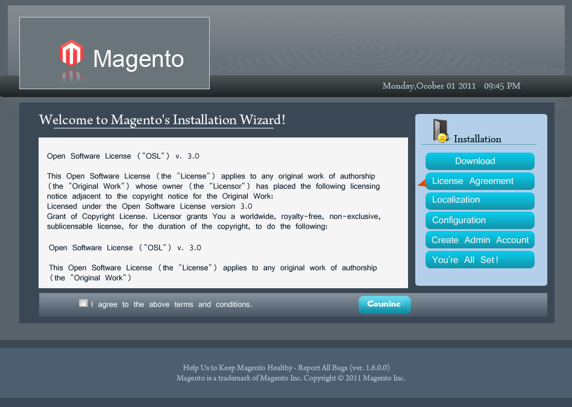Select the Download step in the sidebar
Image resolution: width=572 pixels, height=407 pixels.
tap(479, 162)
